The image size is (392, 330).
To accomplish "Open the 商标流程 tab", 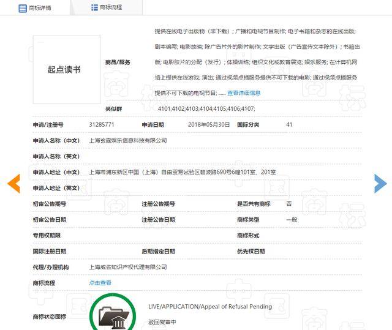I will tap(110, 7).
